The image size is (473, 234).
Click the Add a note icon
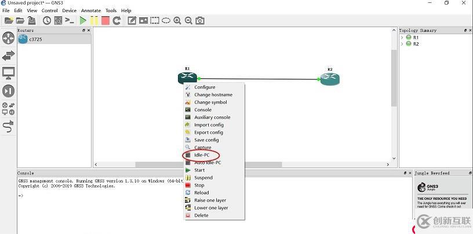(132, 20)
